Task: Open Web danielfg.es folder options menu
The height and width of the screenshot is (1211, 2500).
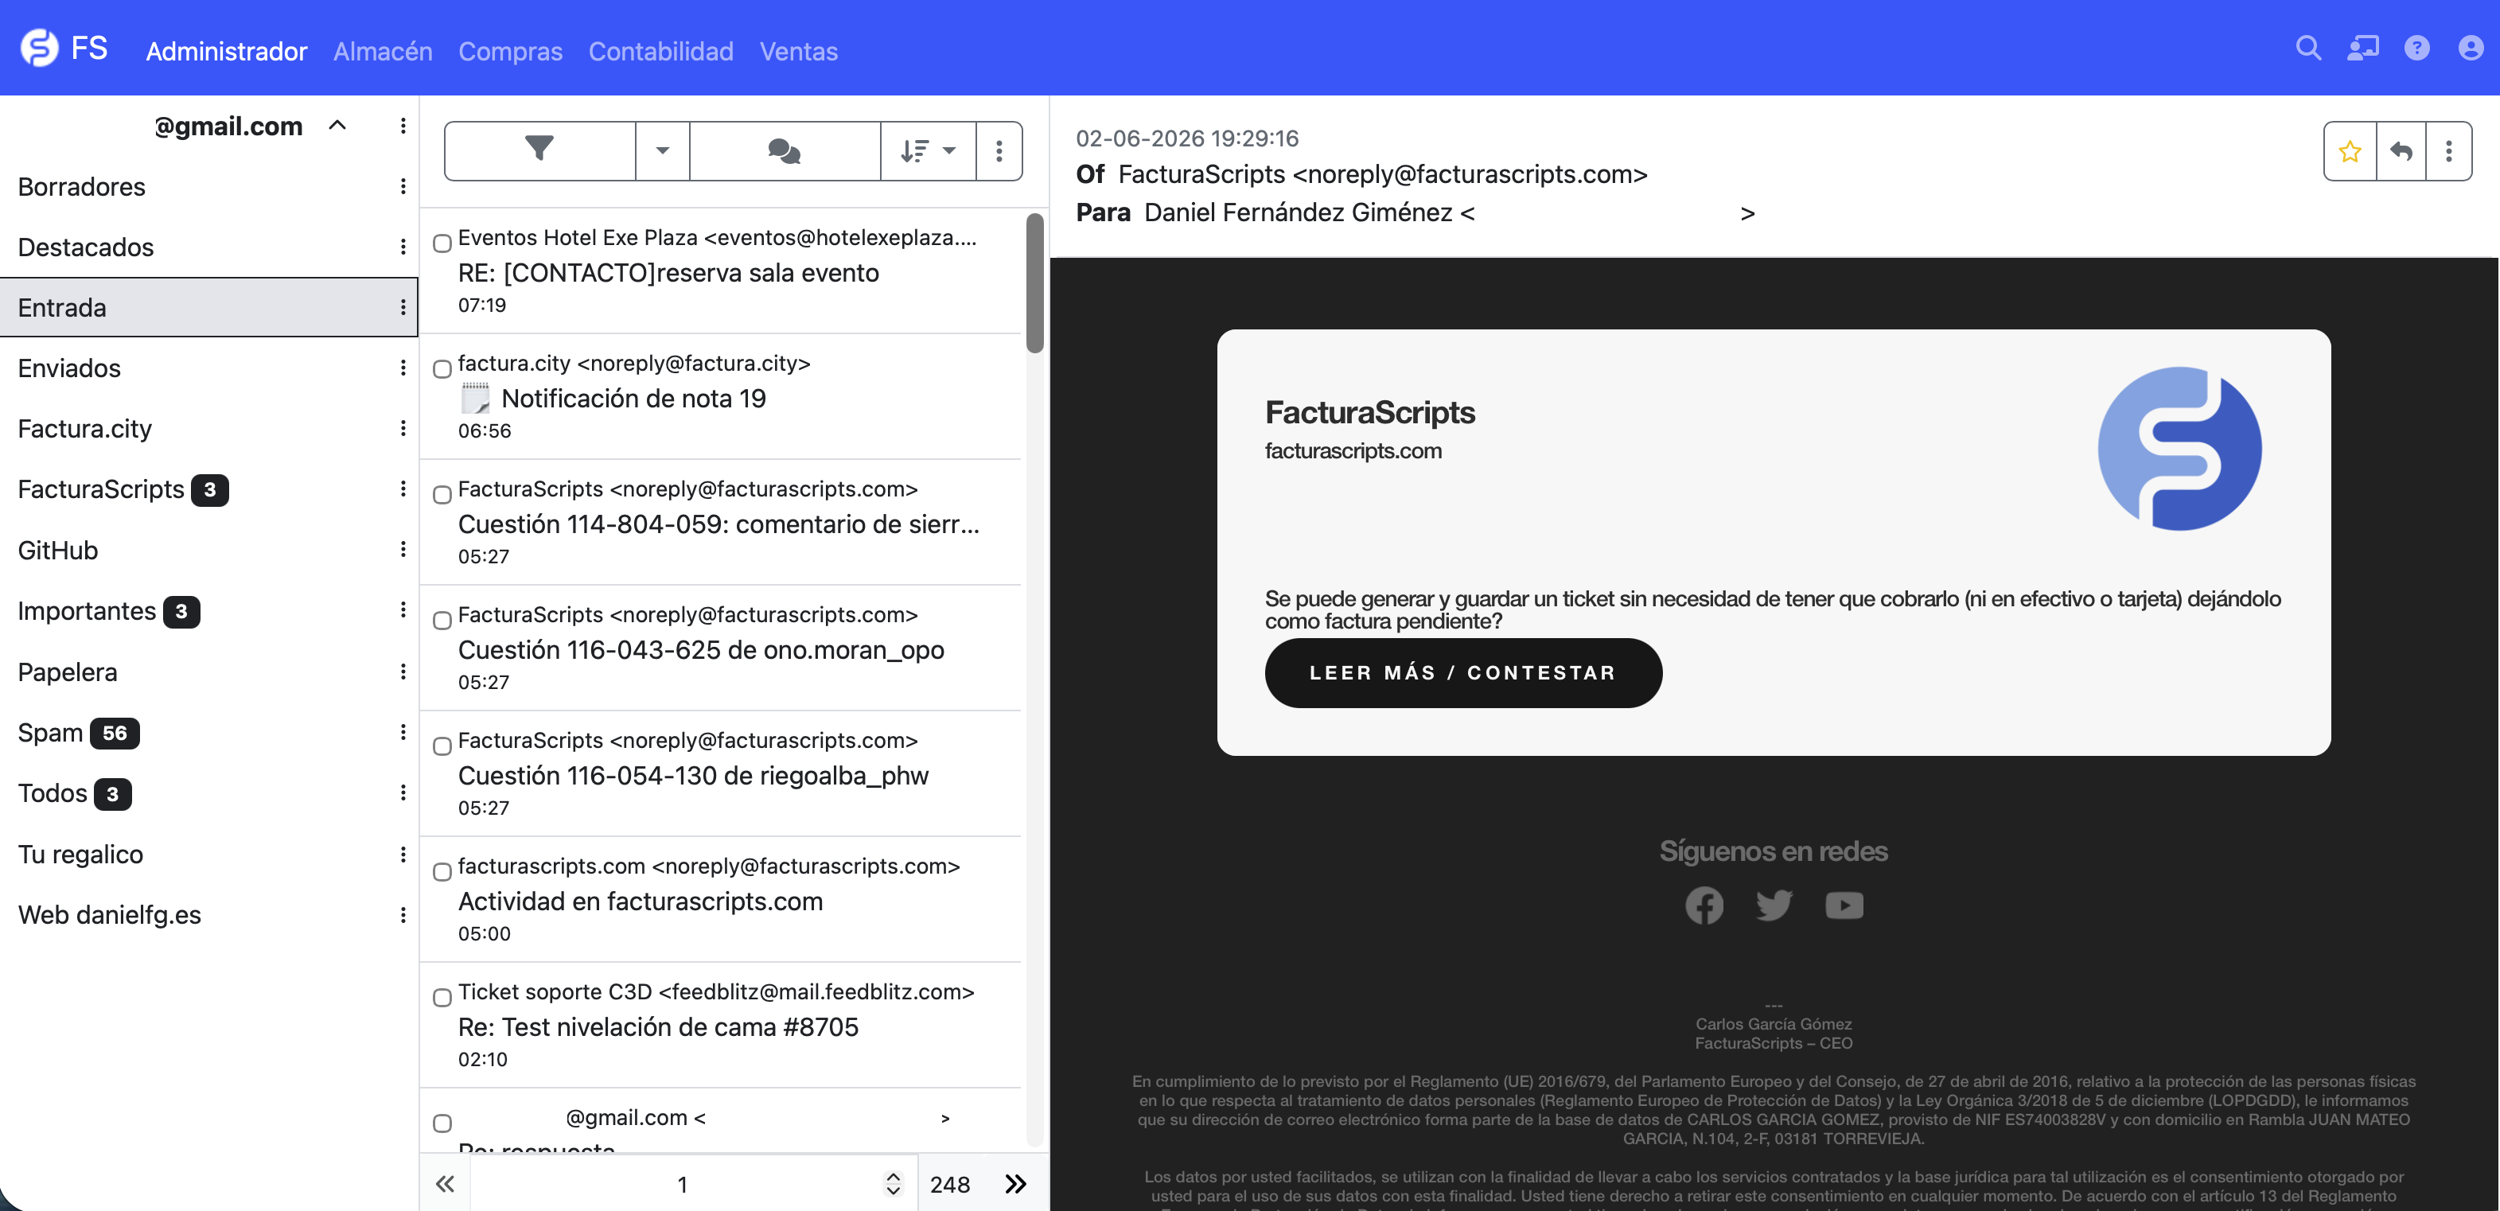Action: pos(403,914)
